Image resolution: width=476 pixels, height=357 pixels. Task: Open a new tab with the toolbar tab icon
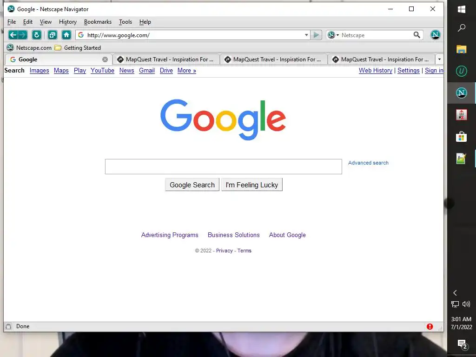(x=53, y=35)
